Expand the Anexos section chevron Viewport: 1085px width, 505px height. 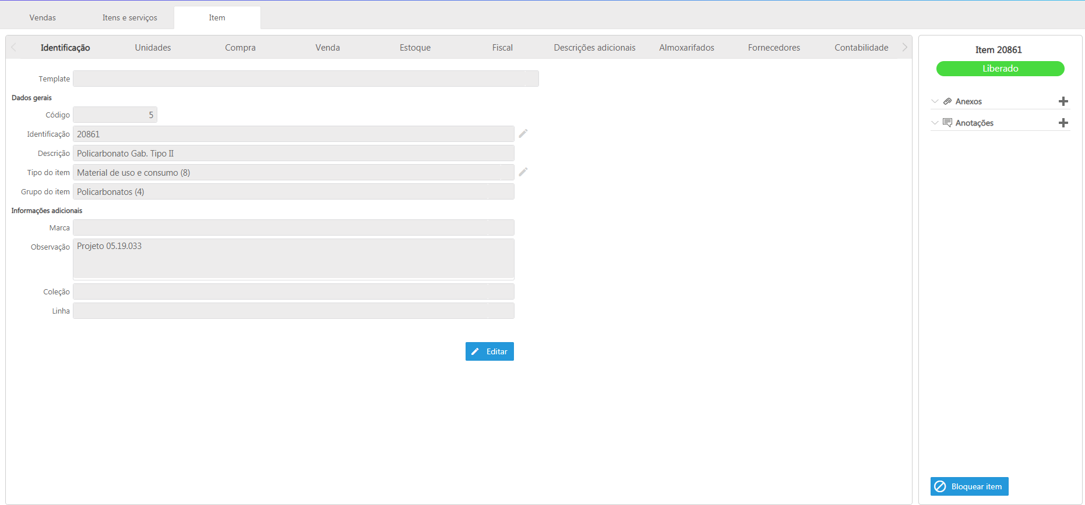(x=935, y=101)
